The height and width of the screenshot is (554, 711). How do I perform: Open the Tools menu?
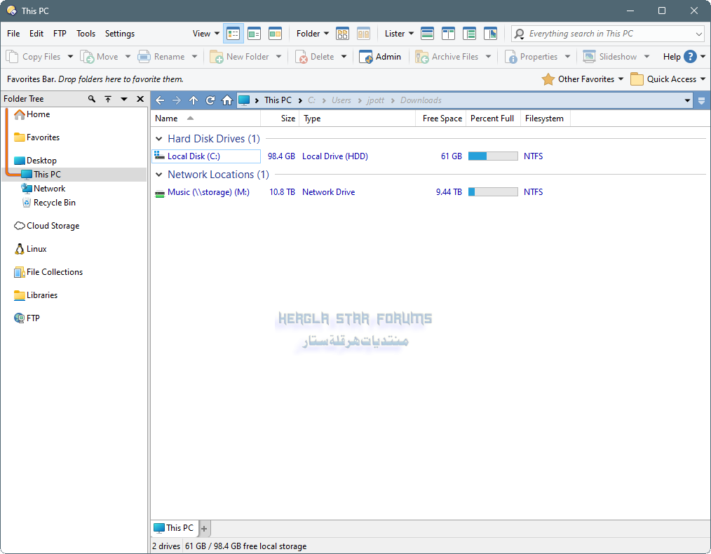point(86,34)
